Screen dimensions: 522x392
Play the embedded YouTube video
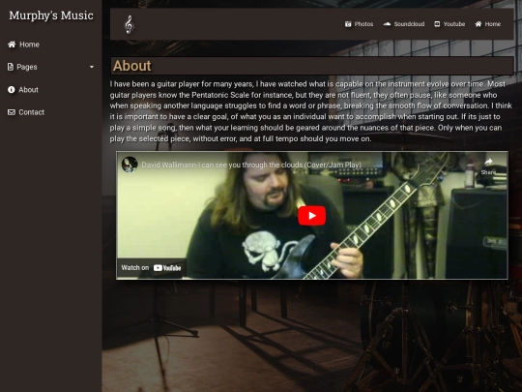point(311,216)
